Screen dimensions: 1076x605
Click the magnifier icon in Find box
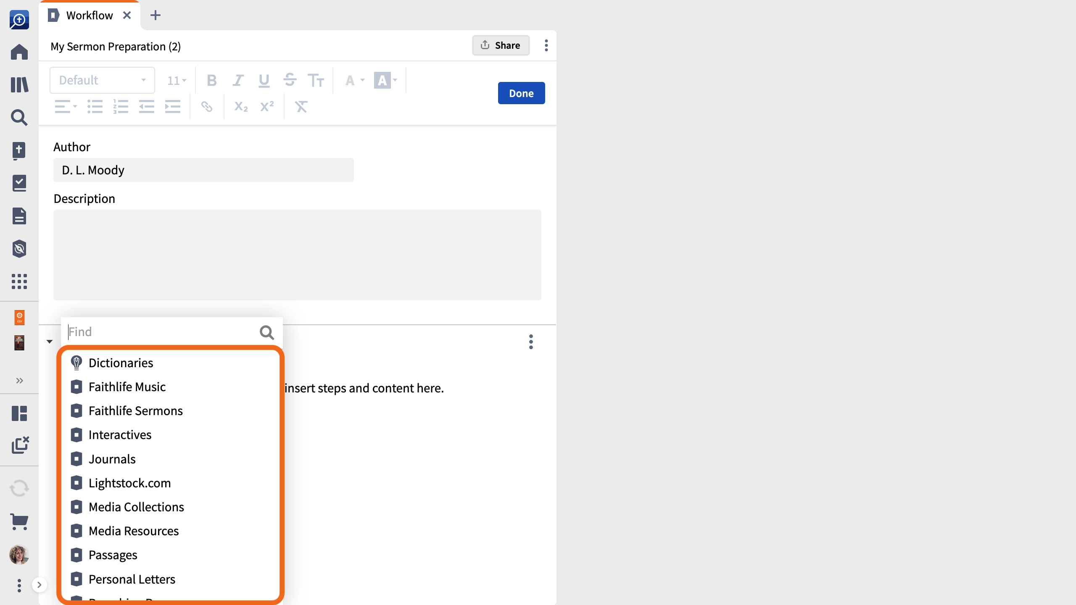[267, 332]
